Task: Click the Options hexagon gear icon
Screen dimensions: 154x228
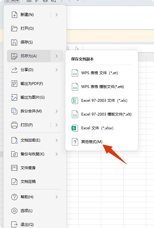Action: [14, 211]
